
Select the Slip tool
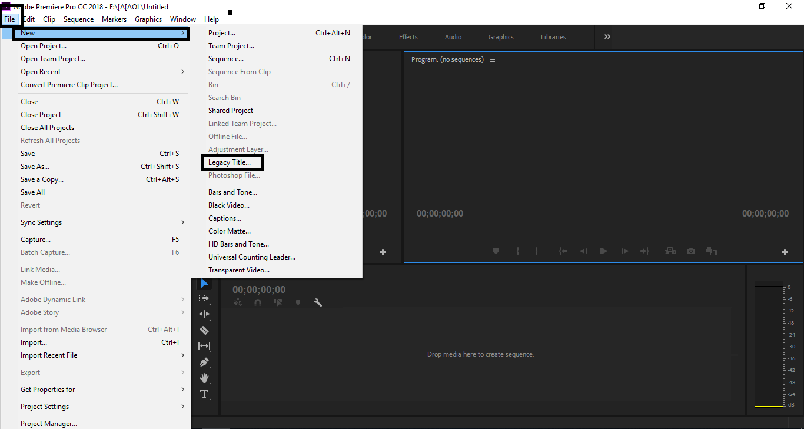[x=204, y=346]
